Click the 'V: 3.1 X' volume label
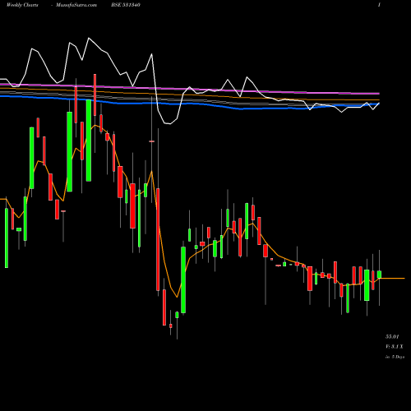The image size is (411, 411). pyautogui.click(x=395, y=347)
